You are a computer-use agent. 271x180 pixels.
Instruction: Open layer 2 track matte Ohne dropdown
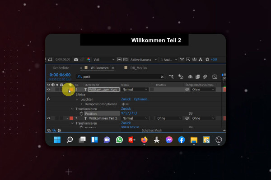tap(168, 118)
